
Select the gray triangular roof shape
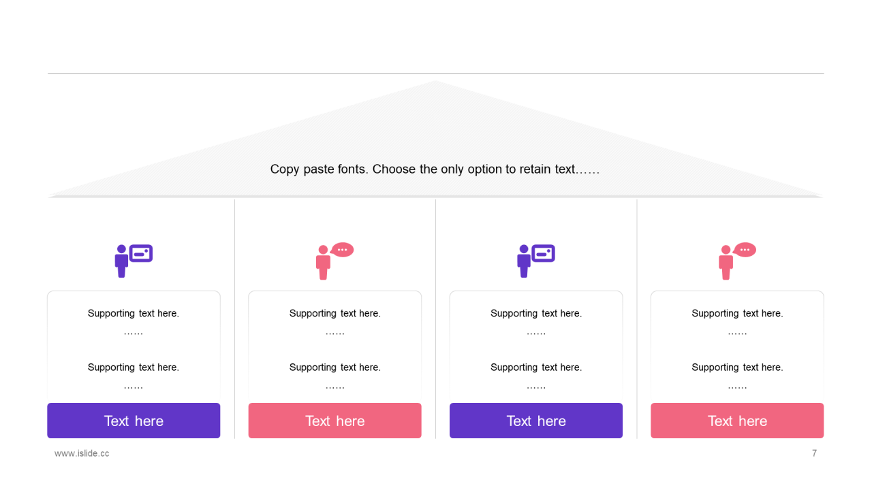tap(435, 140)
